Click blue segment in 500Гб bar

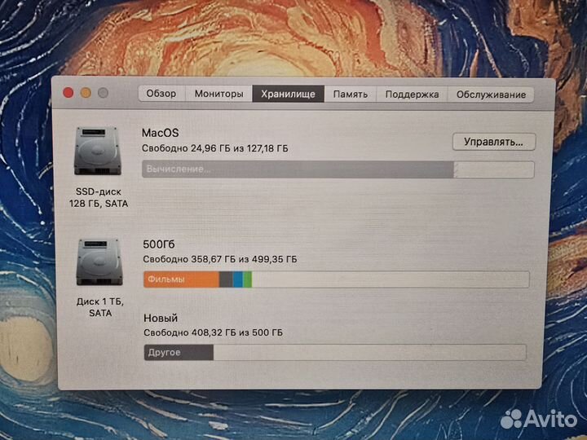pyautogui.click(x=238, y=279)
